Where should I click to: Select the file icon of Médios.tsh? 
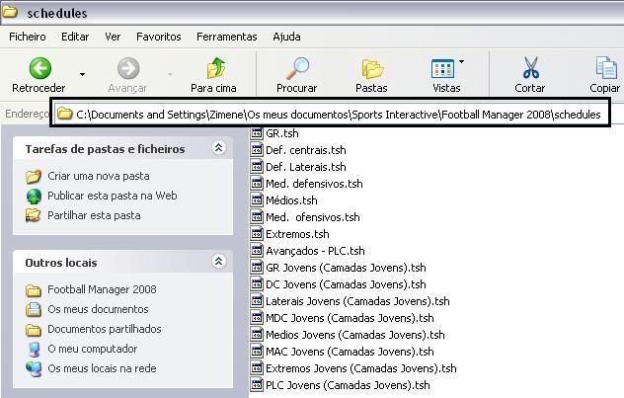257,200
